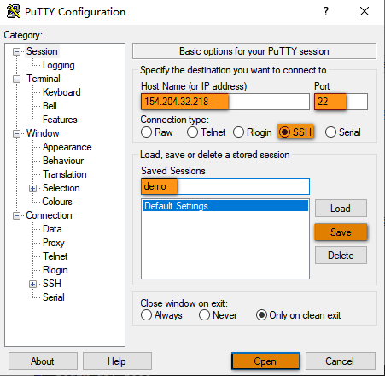
Task: Collapse the Connection category
Action: [x=16, y=215]
